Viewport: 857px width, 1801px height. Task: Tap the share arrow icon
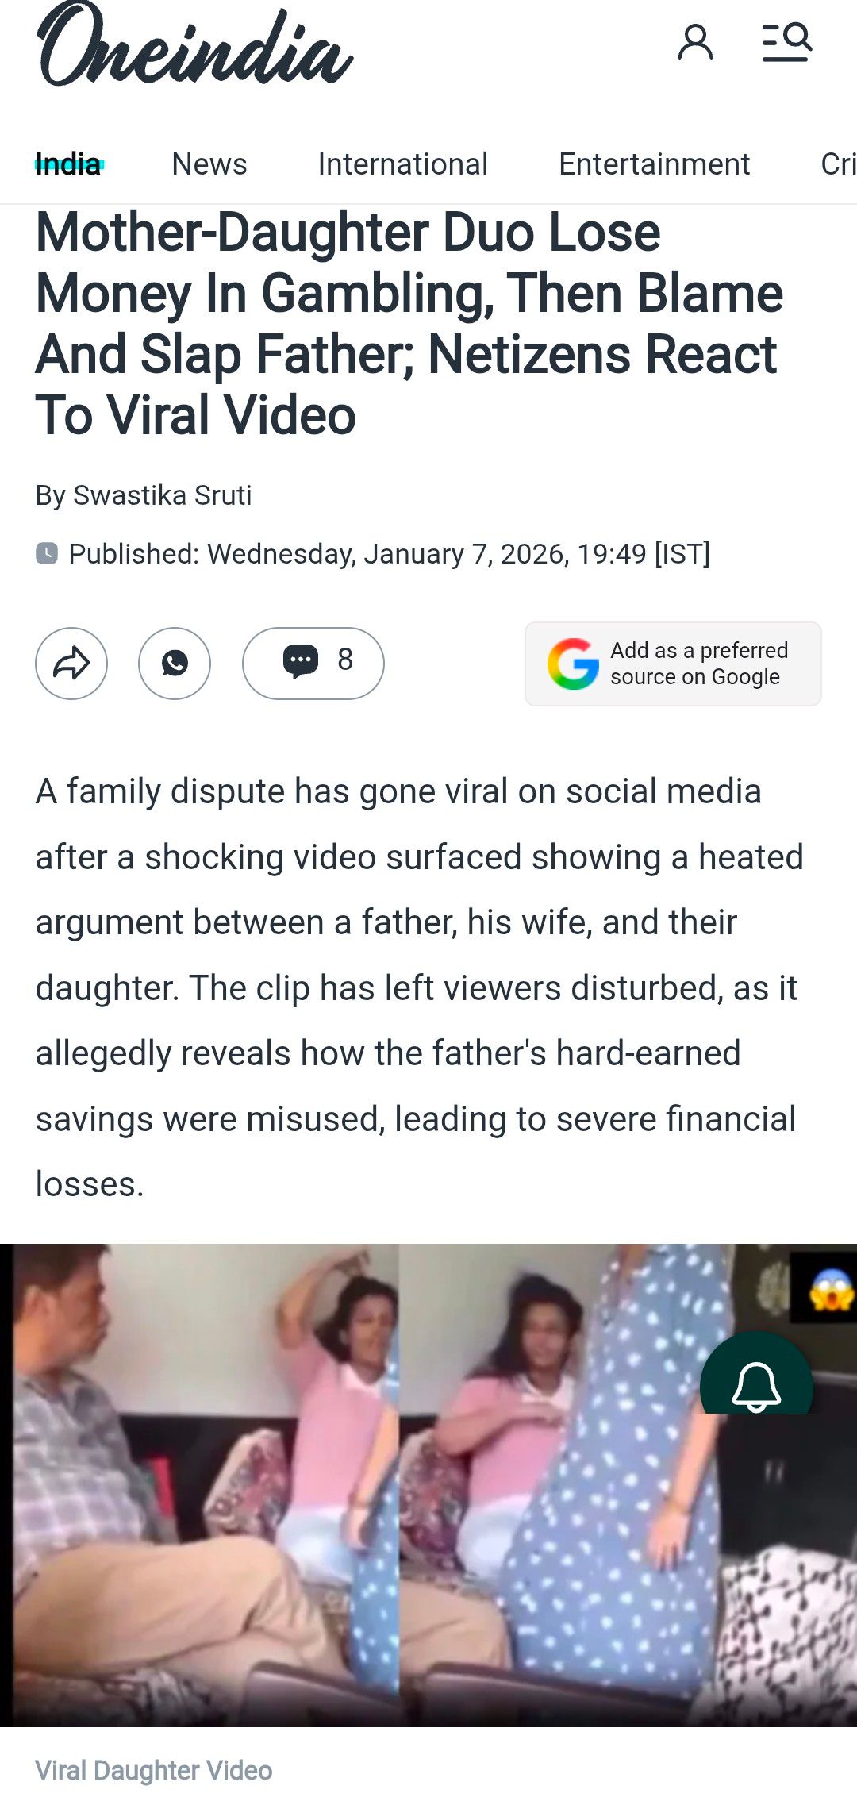[71, 664]
